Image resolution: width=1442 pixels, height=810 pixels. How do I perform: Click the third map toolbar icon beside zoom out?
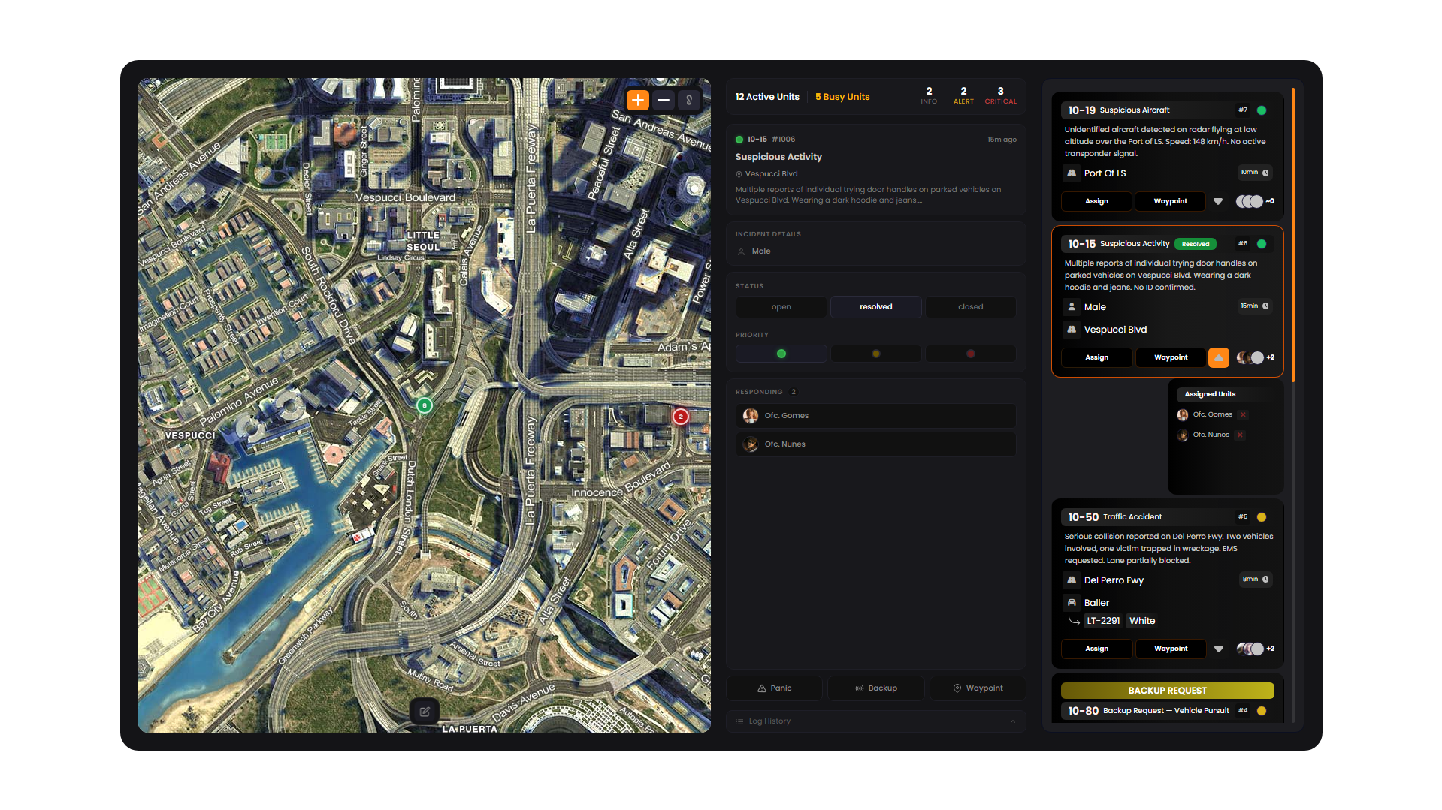[689, 100]
